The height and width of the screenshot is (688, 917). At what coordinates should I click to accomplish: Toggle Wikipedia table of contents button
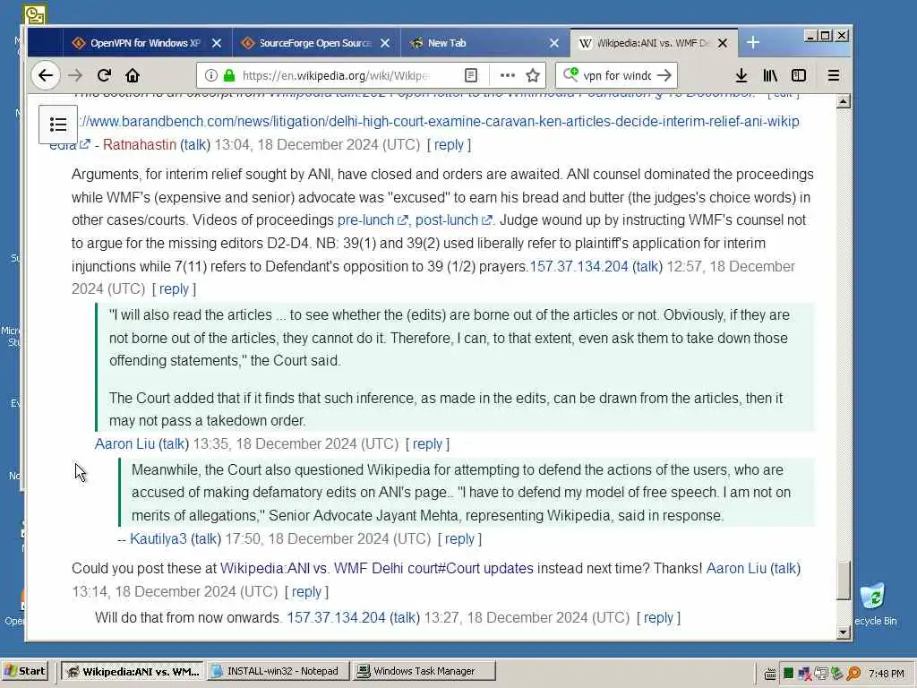58,125
